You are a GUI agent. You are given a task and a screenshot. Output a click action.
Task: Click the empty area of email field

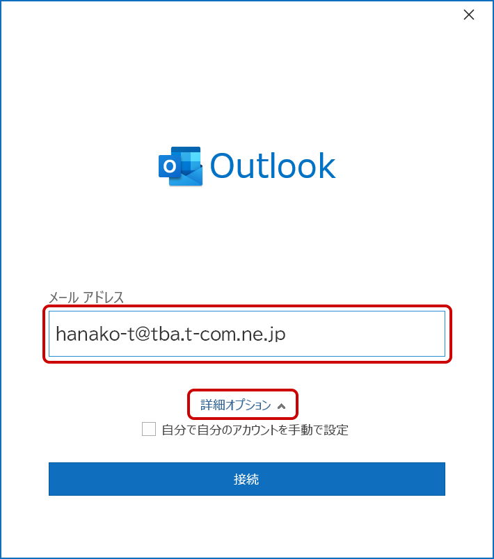(x=364, y=334)
